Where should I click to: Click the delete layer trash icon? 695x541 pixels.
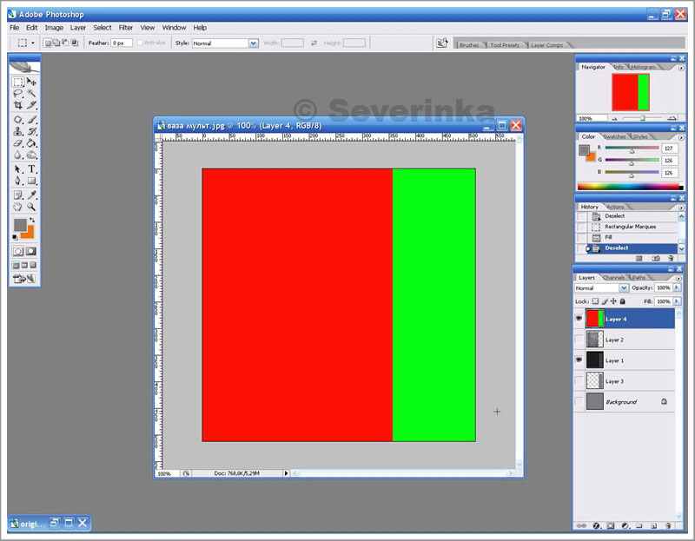point(670,525)
